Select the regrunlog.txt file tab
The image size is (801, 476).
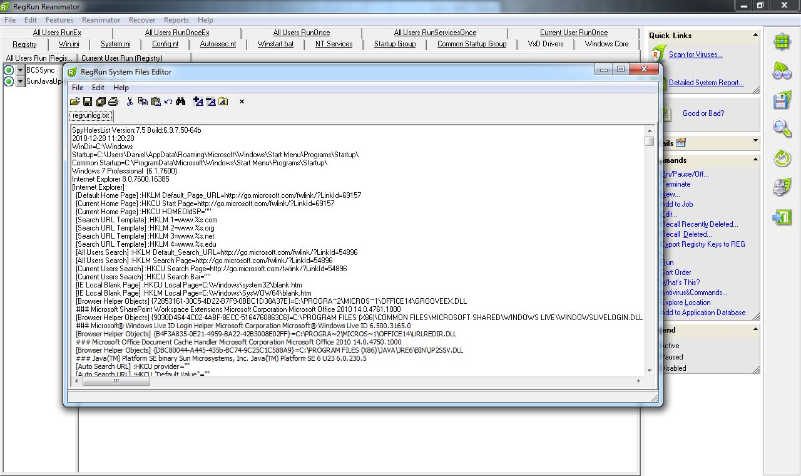[x=91, y=116]
